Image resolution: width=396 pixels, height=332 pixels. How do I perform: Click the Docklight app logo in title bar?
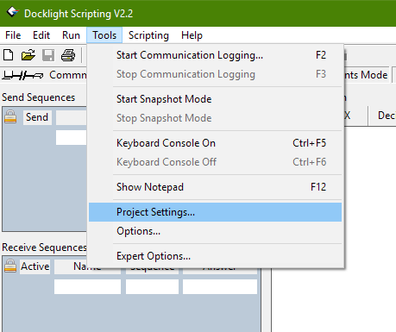point(12,12)
